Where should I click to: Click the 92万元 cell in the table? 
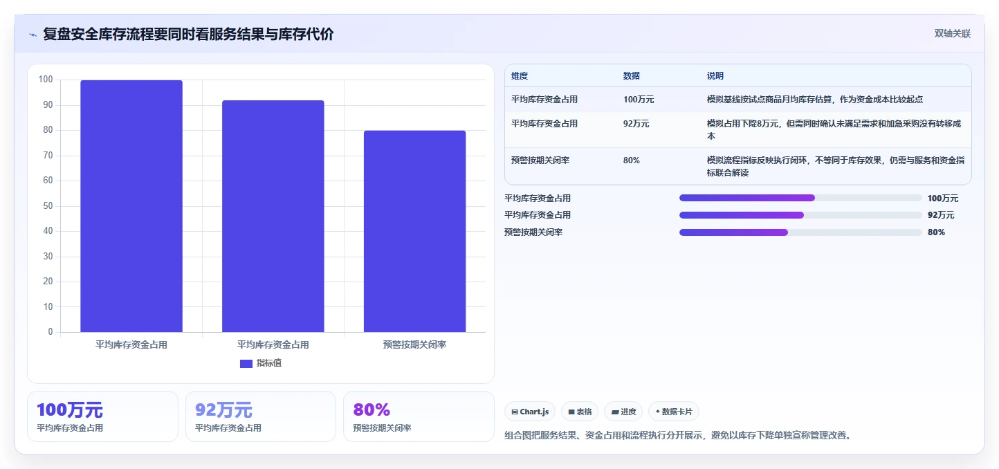point(636,124)
